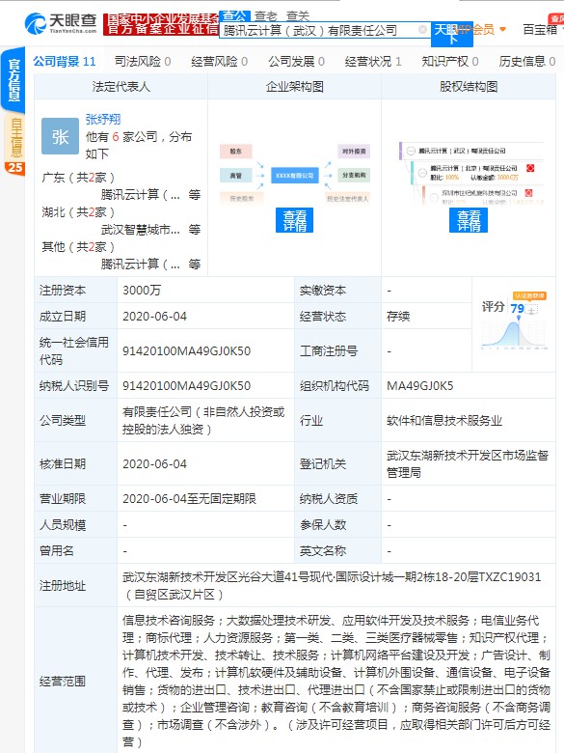This screenshot has height=753, width=564.
Task: Open the 经营风险 tab
Action: click(x=219, y=62)
